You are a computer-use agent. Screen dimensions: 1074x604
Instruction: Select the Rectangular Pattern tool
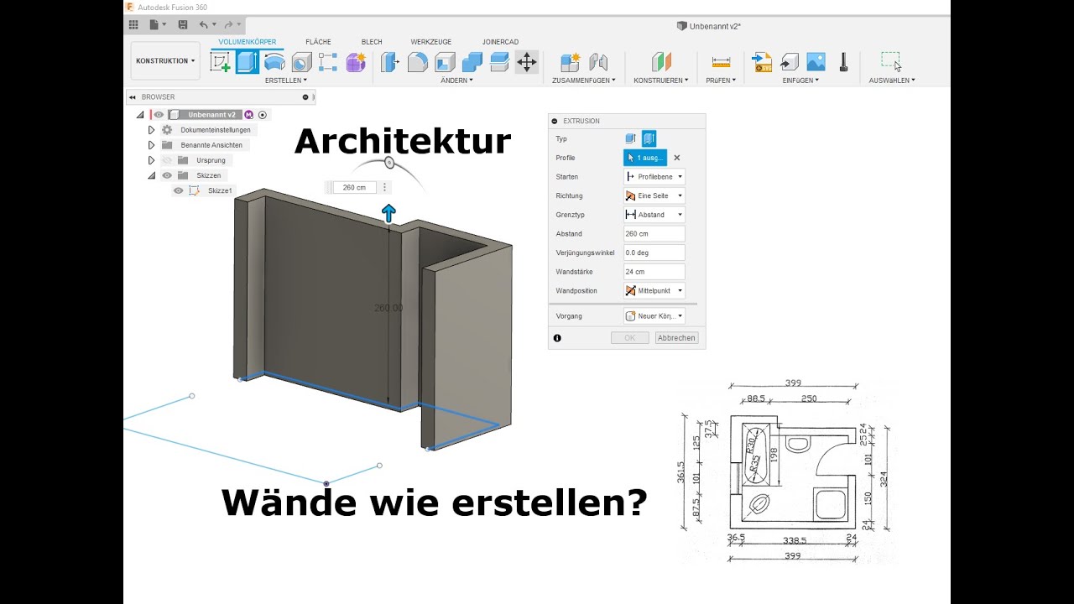point(328,62)
